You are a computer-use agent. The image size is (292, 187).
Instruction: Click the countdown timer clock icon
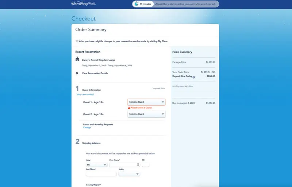(137, 4)
